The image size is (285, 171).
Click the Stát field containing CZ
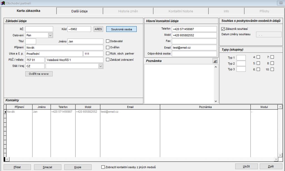pos(35,66)
